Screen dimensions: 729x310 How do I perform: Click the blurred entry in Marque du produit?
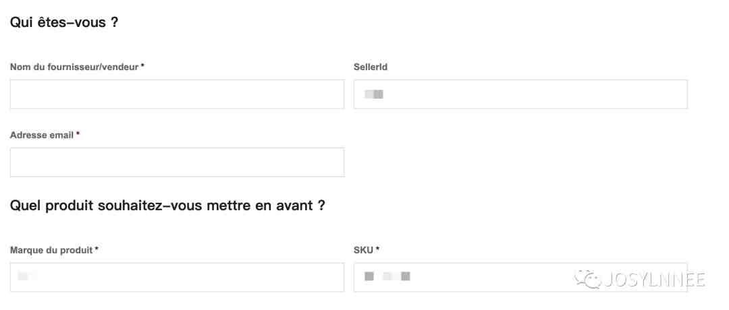pyautogui.click(x=26, y=276)
